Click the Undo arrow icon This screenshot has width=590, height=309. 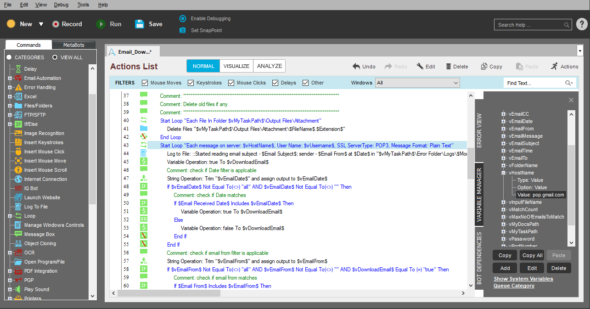pos(356,67)
